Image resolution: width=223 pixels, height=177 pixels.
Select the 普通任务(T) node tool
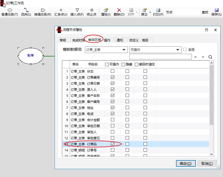pyautogui.click(x=10, y=12)
